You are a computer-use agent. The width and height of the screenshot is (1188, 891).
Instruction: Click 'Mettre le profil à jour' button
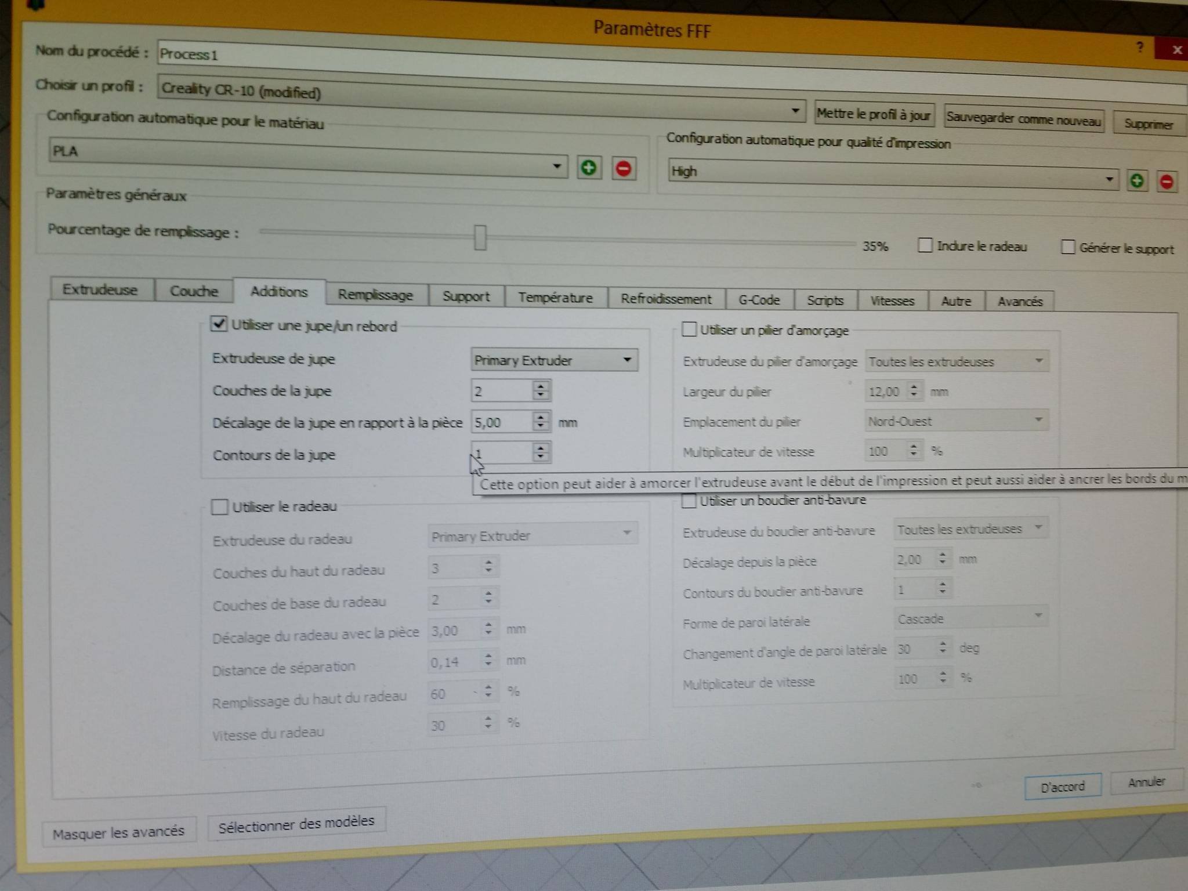(x=874, y=114)
